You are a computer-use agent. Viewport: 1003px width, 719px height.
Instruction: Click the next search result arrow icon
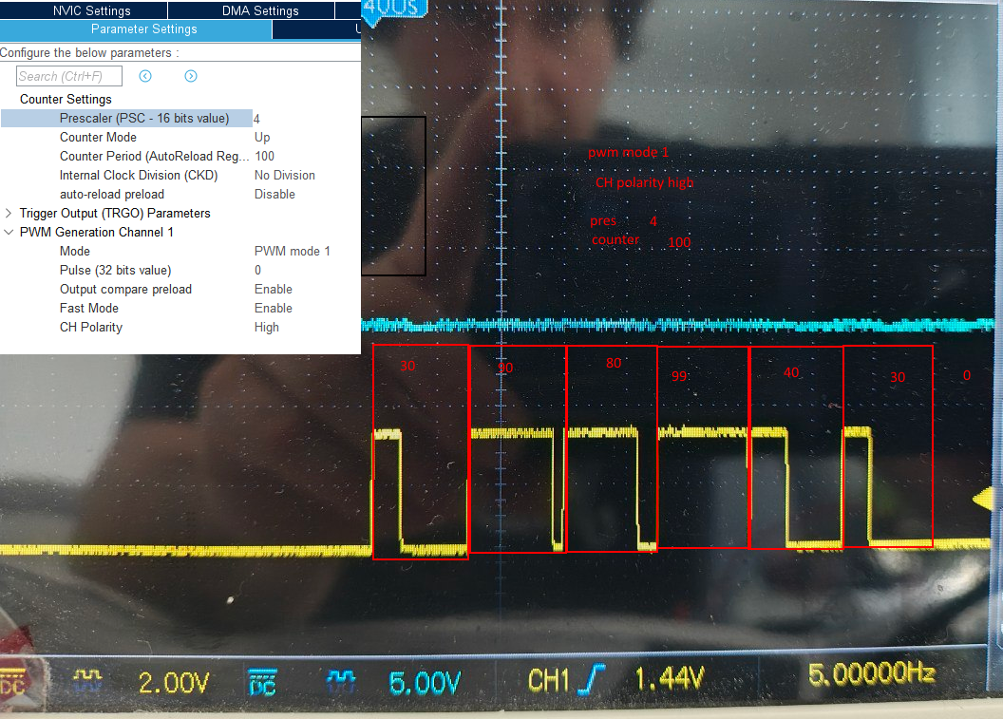(x=191, y=76)
